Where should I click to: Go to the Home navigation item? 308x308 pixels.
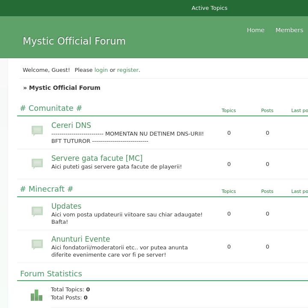tap(255, 30)
